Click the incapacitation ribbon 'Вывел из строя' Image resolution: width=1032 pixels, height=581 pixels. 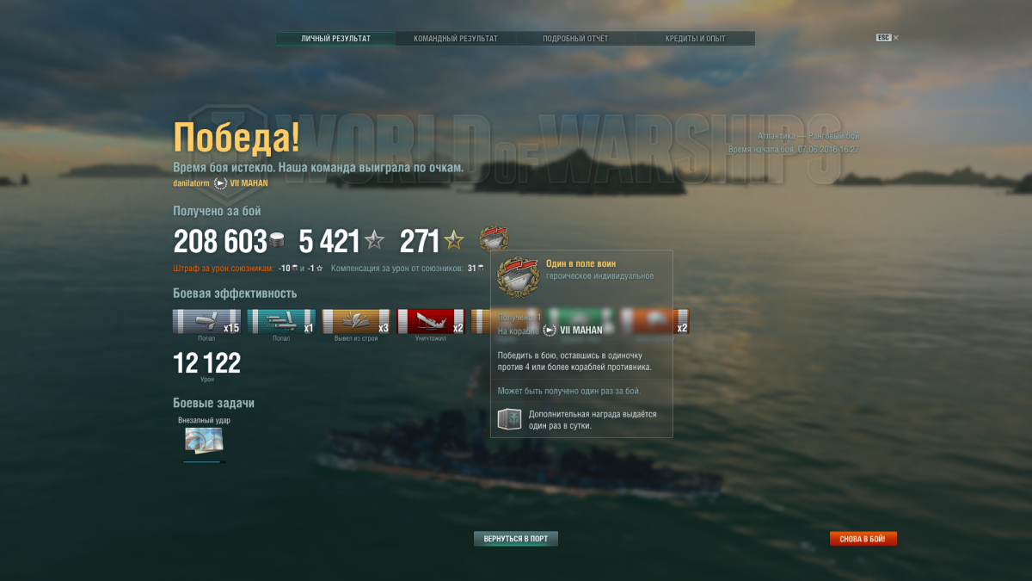point(356,322)
